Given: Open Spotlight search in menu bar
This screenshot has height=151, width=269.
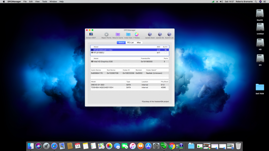Looking at the screenshot, I should [x=256, y=2].
